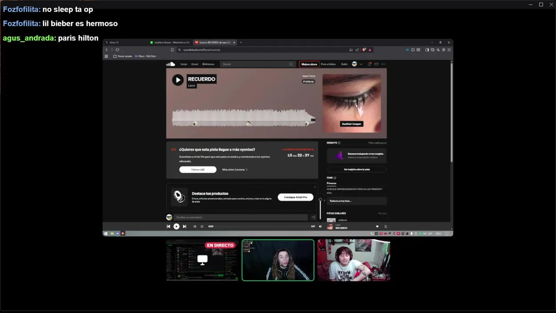Switch to the 'Watch Live on Kick' tab

(170, 43)
